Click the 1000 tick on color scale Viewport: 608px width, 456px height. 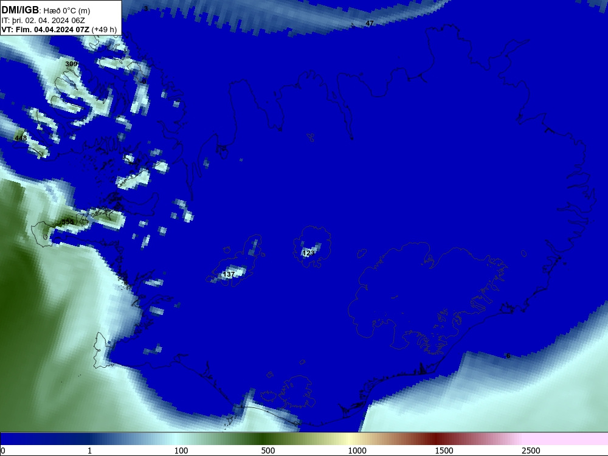click(357, 451)
